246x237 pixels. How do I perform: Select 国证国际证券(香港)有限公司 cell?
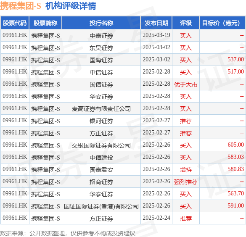pyautogui.click(x=101, y=206)
